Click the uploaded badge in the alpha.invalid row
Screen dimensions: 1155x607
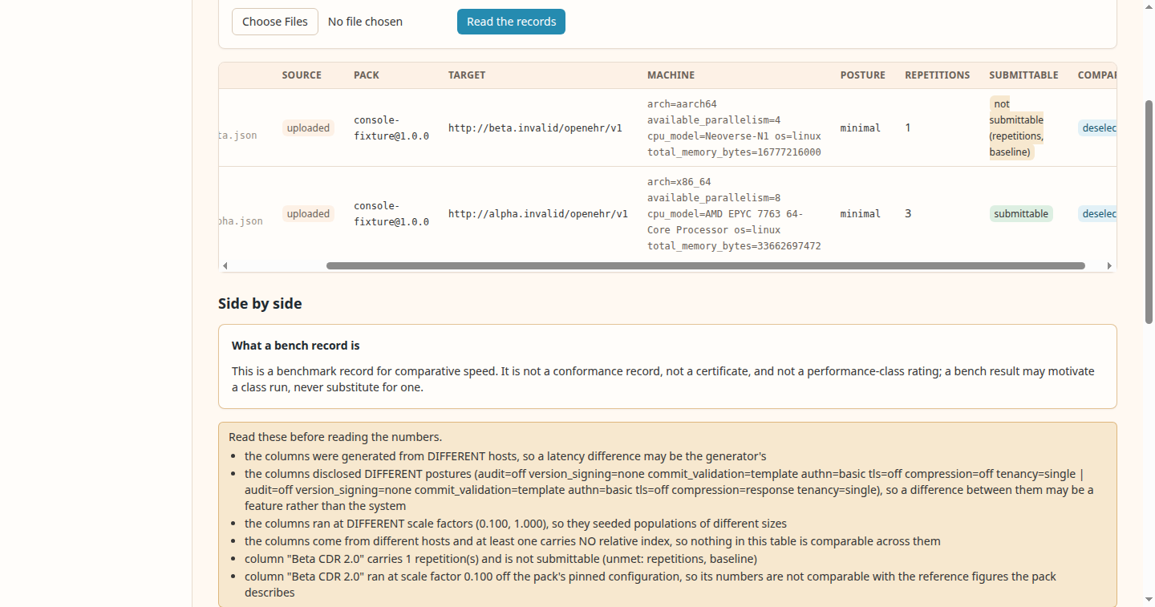coord(308,214)
